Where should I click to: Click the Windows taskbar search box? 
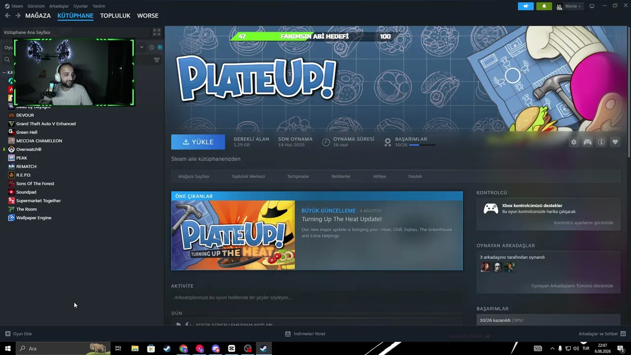pos(63,349)
